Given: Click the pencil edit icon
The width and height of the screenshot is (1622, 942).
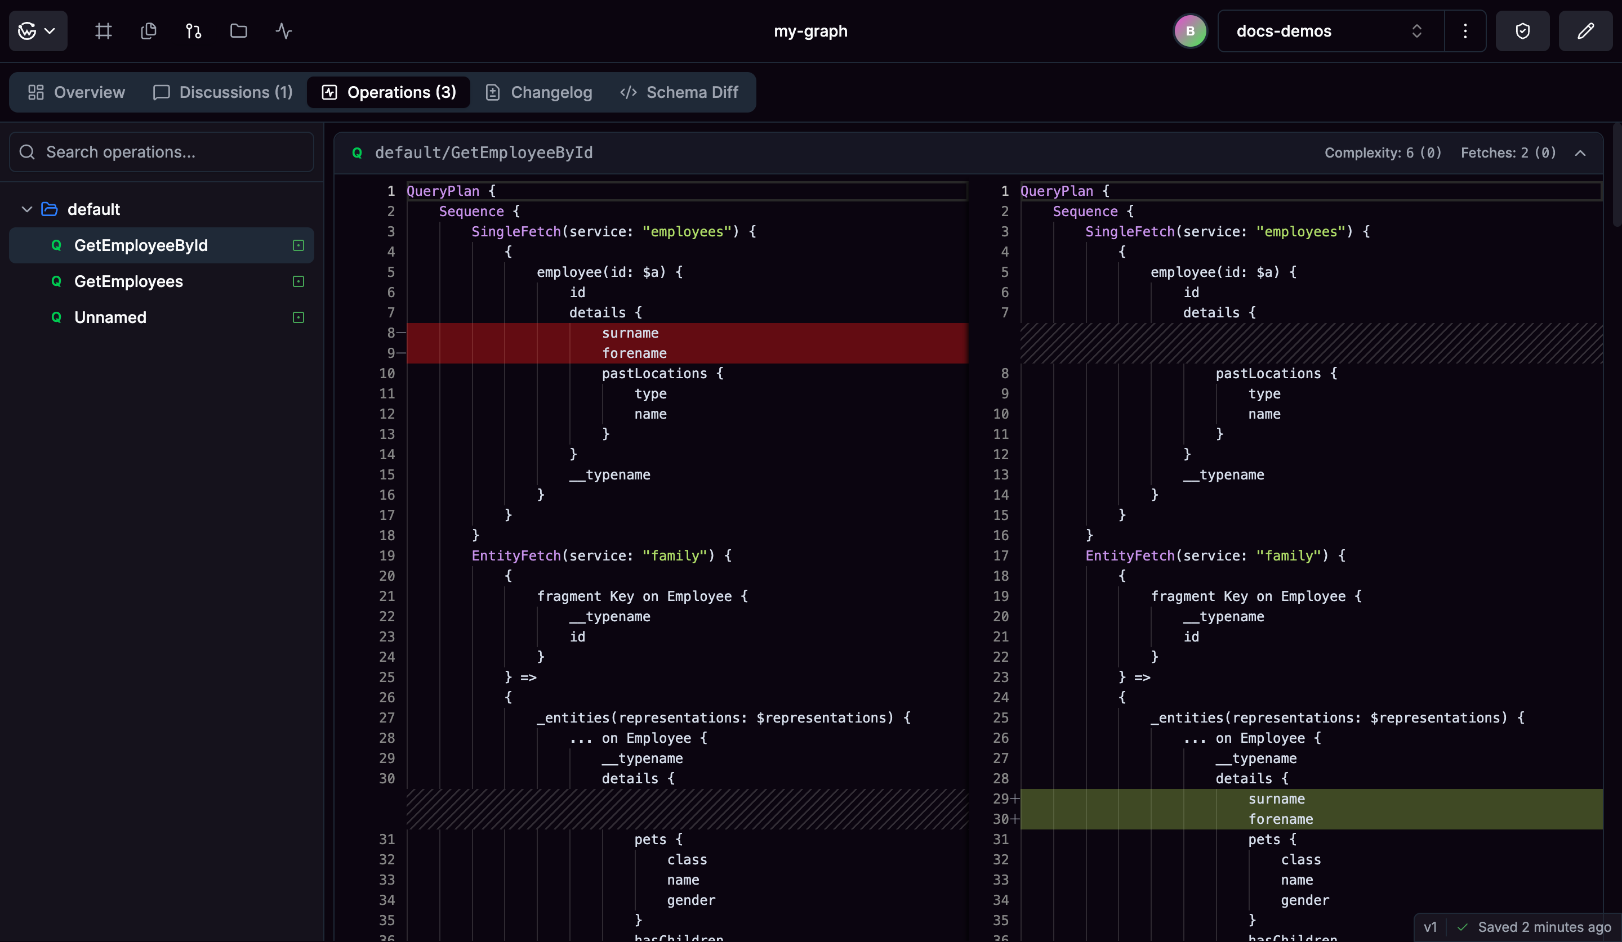Looking at the screenshot, I should coord(1585,31).
